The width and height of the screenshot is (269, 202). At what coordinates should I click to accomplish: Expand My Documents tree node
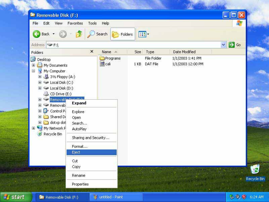click(x=34, y=65)
